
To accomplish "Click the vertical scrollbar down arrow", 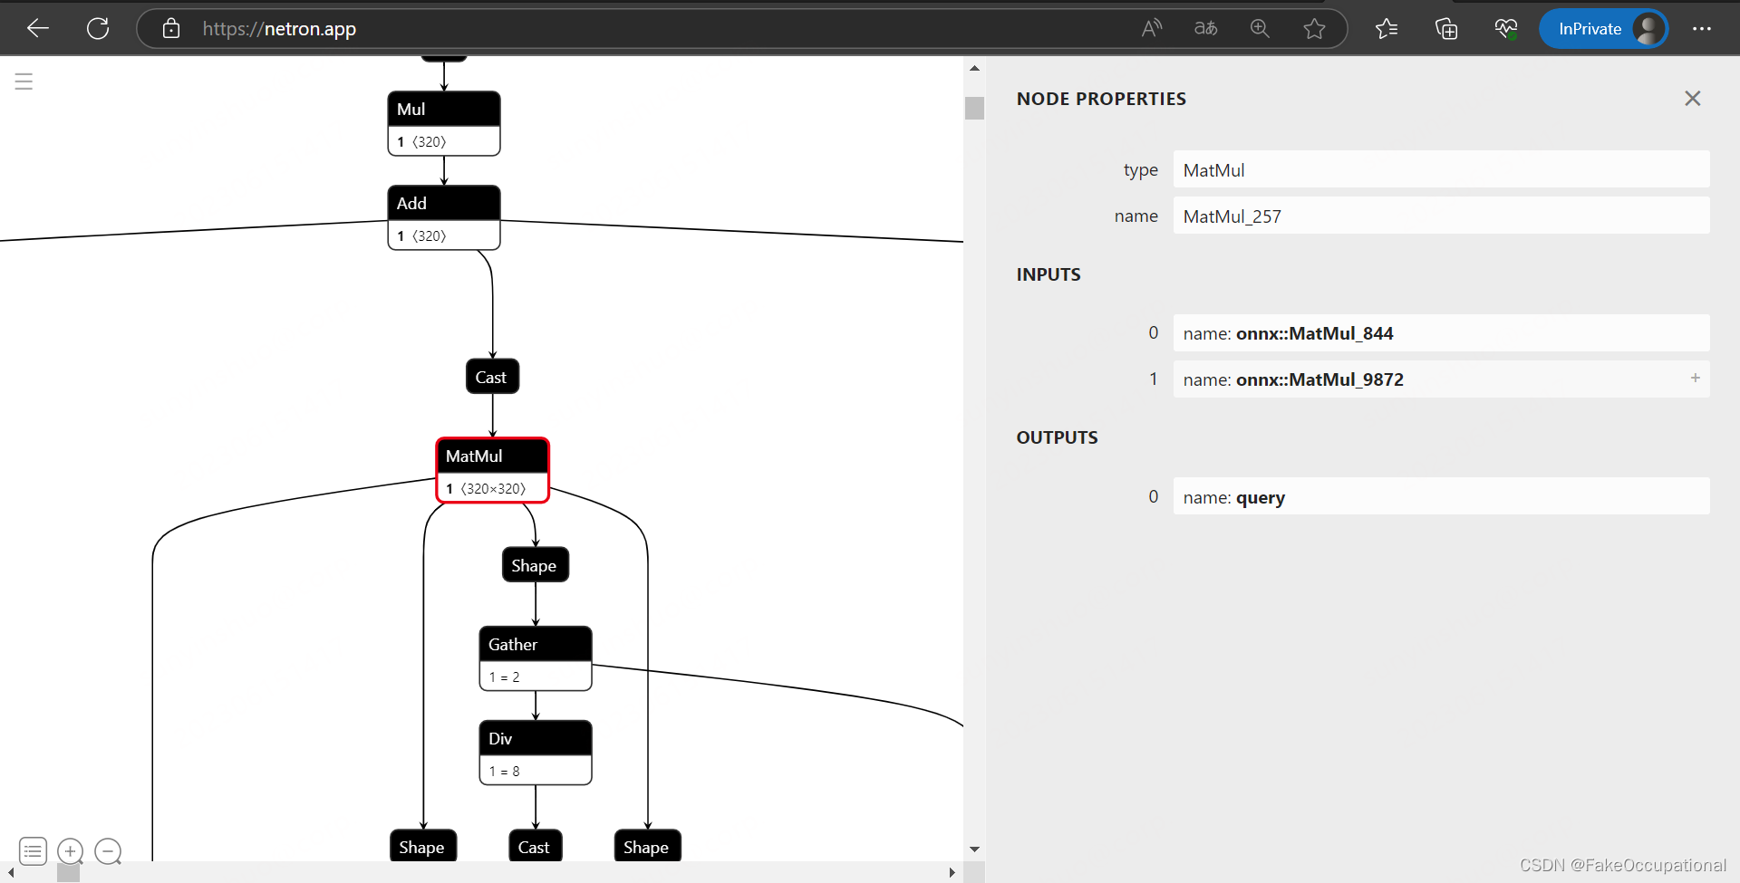I will tap(974, 849).
